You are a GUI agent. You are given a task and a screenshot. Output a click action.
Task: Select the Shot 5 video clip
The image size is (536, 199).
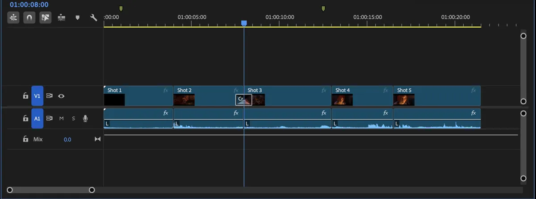click(437, 96)
